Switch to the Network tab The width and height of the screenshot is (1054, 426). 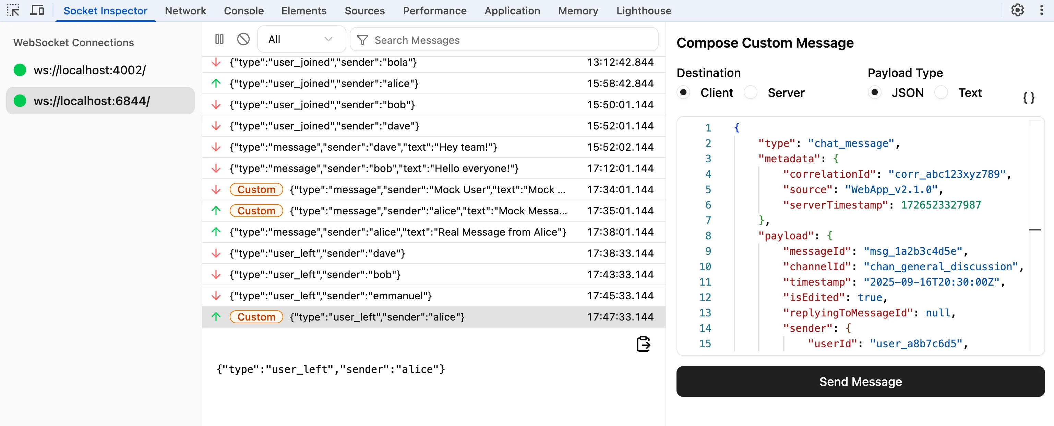point(185,11)
